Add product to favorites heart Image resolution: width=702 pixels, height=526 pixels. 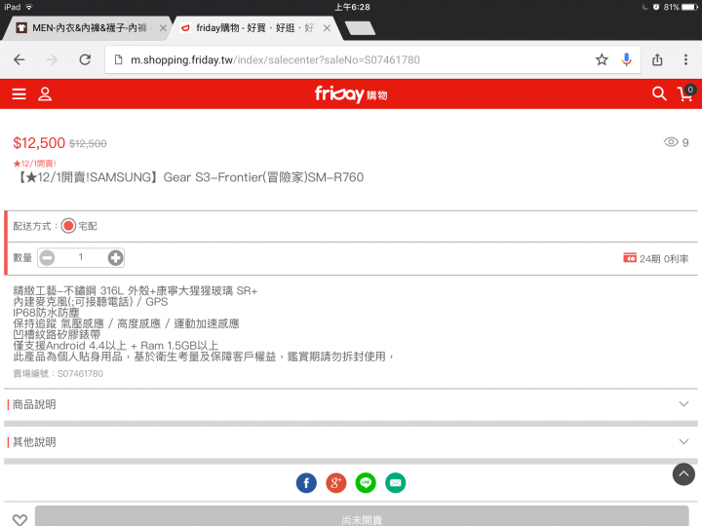[19, 519]
